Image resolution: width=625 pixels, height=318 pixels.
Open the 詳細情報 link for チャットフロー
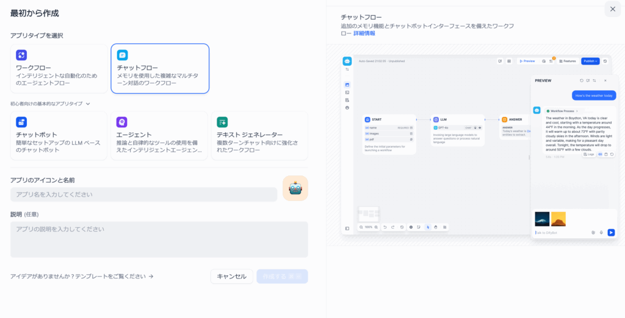[364, 34]
